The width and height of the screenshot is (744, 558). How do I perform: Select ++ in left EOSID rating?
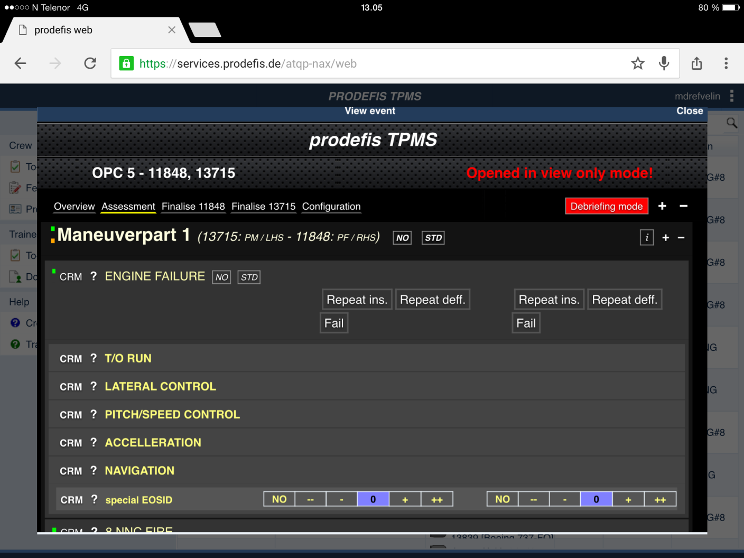click(x=437, y=499)
